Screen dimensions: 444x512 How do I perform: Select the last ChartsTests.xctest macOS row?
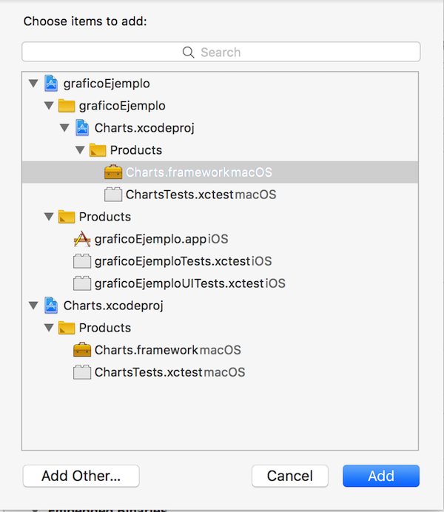tap(169, 372)
